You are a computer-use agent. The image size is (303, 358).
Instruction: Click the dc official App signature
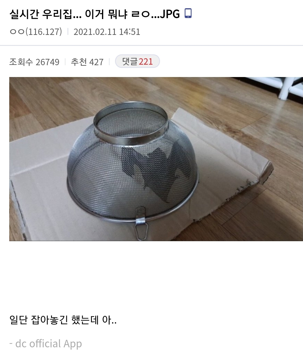[x=46, y=344]
